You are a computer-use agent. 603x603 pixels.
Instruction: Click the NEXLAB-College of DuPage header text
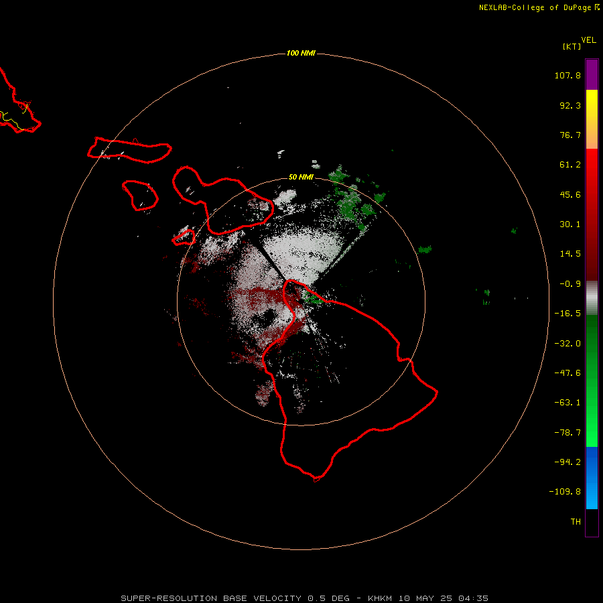pyautogui.click(x=539, y=7)
